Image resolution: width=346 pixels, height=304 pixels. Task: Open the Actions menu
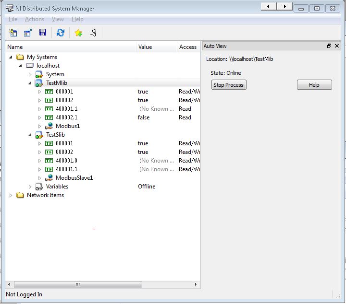point(35,19)
